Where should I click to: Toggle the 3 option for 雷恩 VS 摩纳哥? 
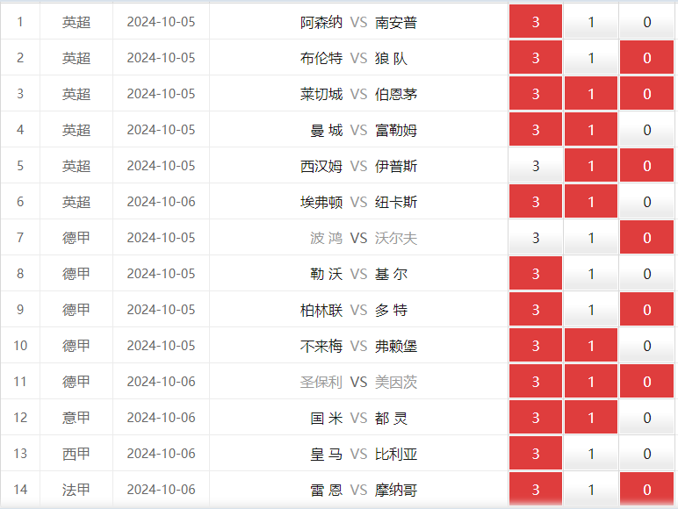pos(536,489)
